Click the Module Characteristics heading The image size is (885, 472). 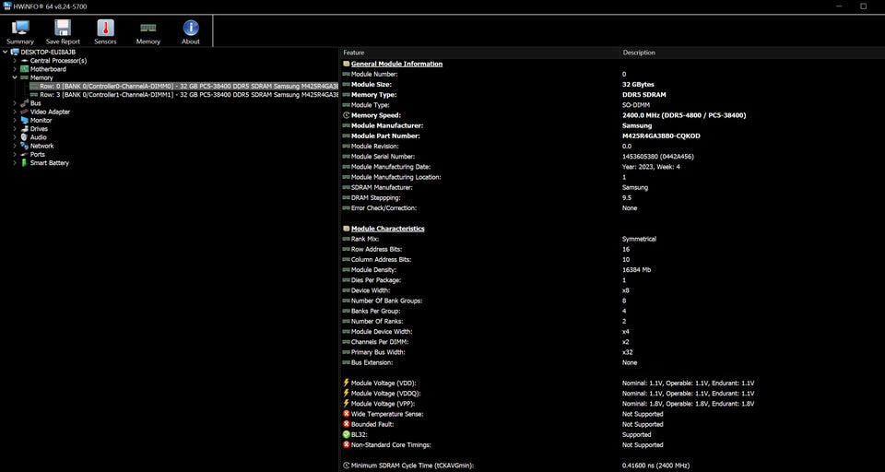(x=388, y=229)
